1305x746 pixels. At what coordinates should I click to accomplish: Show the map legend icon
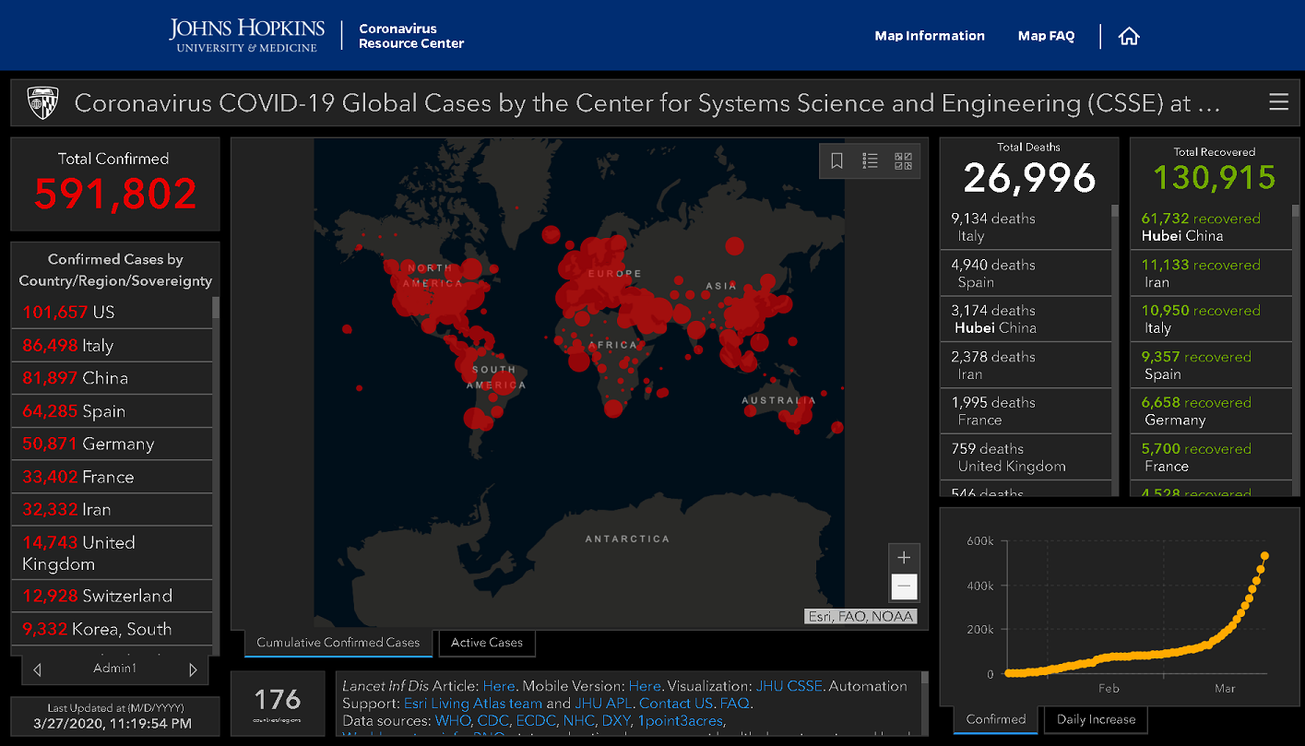click(870, 161)
